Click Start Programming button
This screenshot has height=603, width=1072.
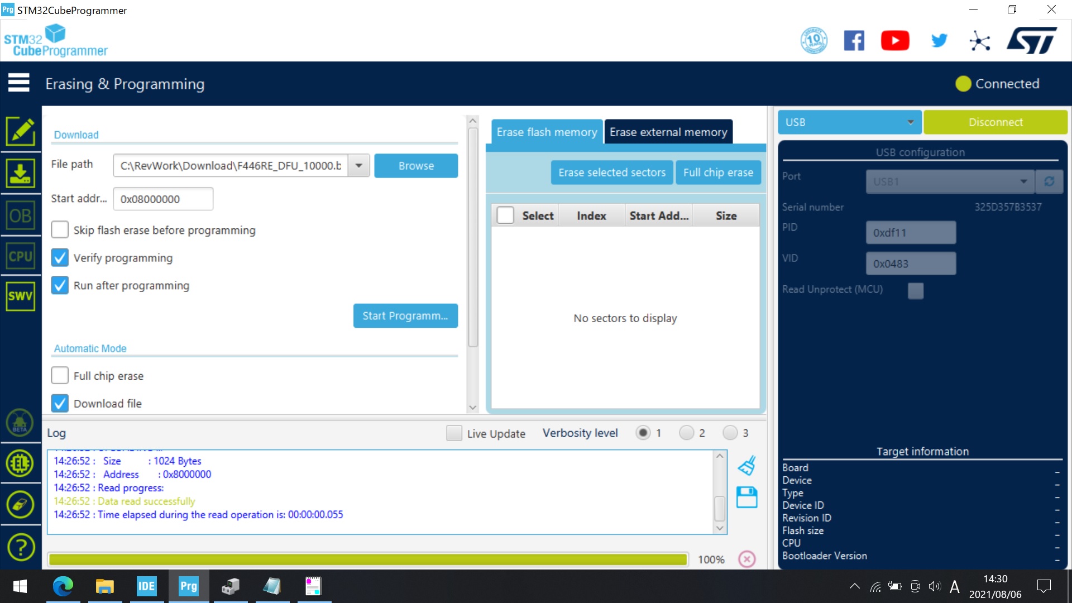(x=405, y=316)
